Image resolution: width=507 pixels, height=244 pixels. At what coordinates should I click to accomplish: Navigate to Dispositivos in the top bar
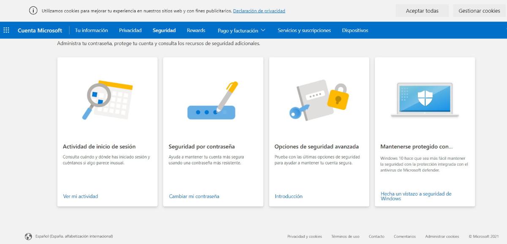(x=355, y=30)
